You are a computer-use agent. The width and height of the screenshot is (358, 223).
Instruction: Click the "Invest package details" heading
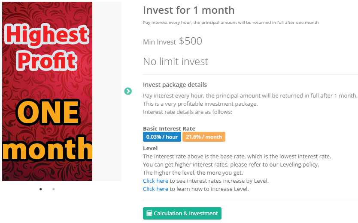click(x=175, y=85)
